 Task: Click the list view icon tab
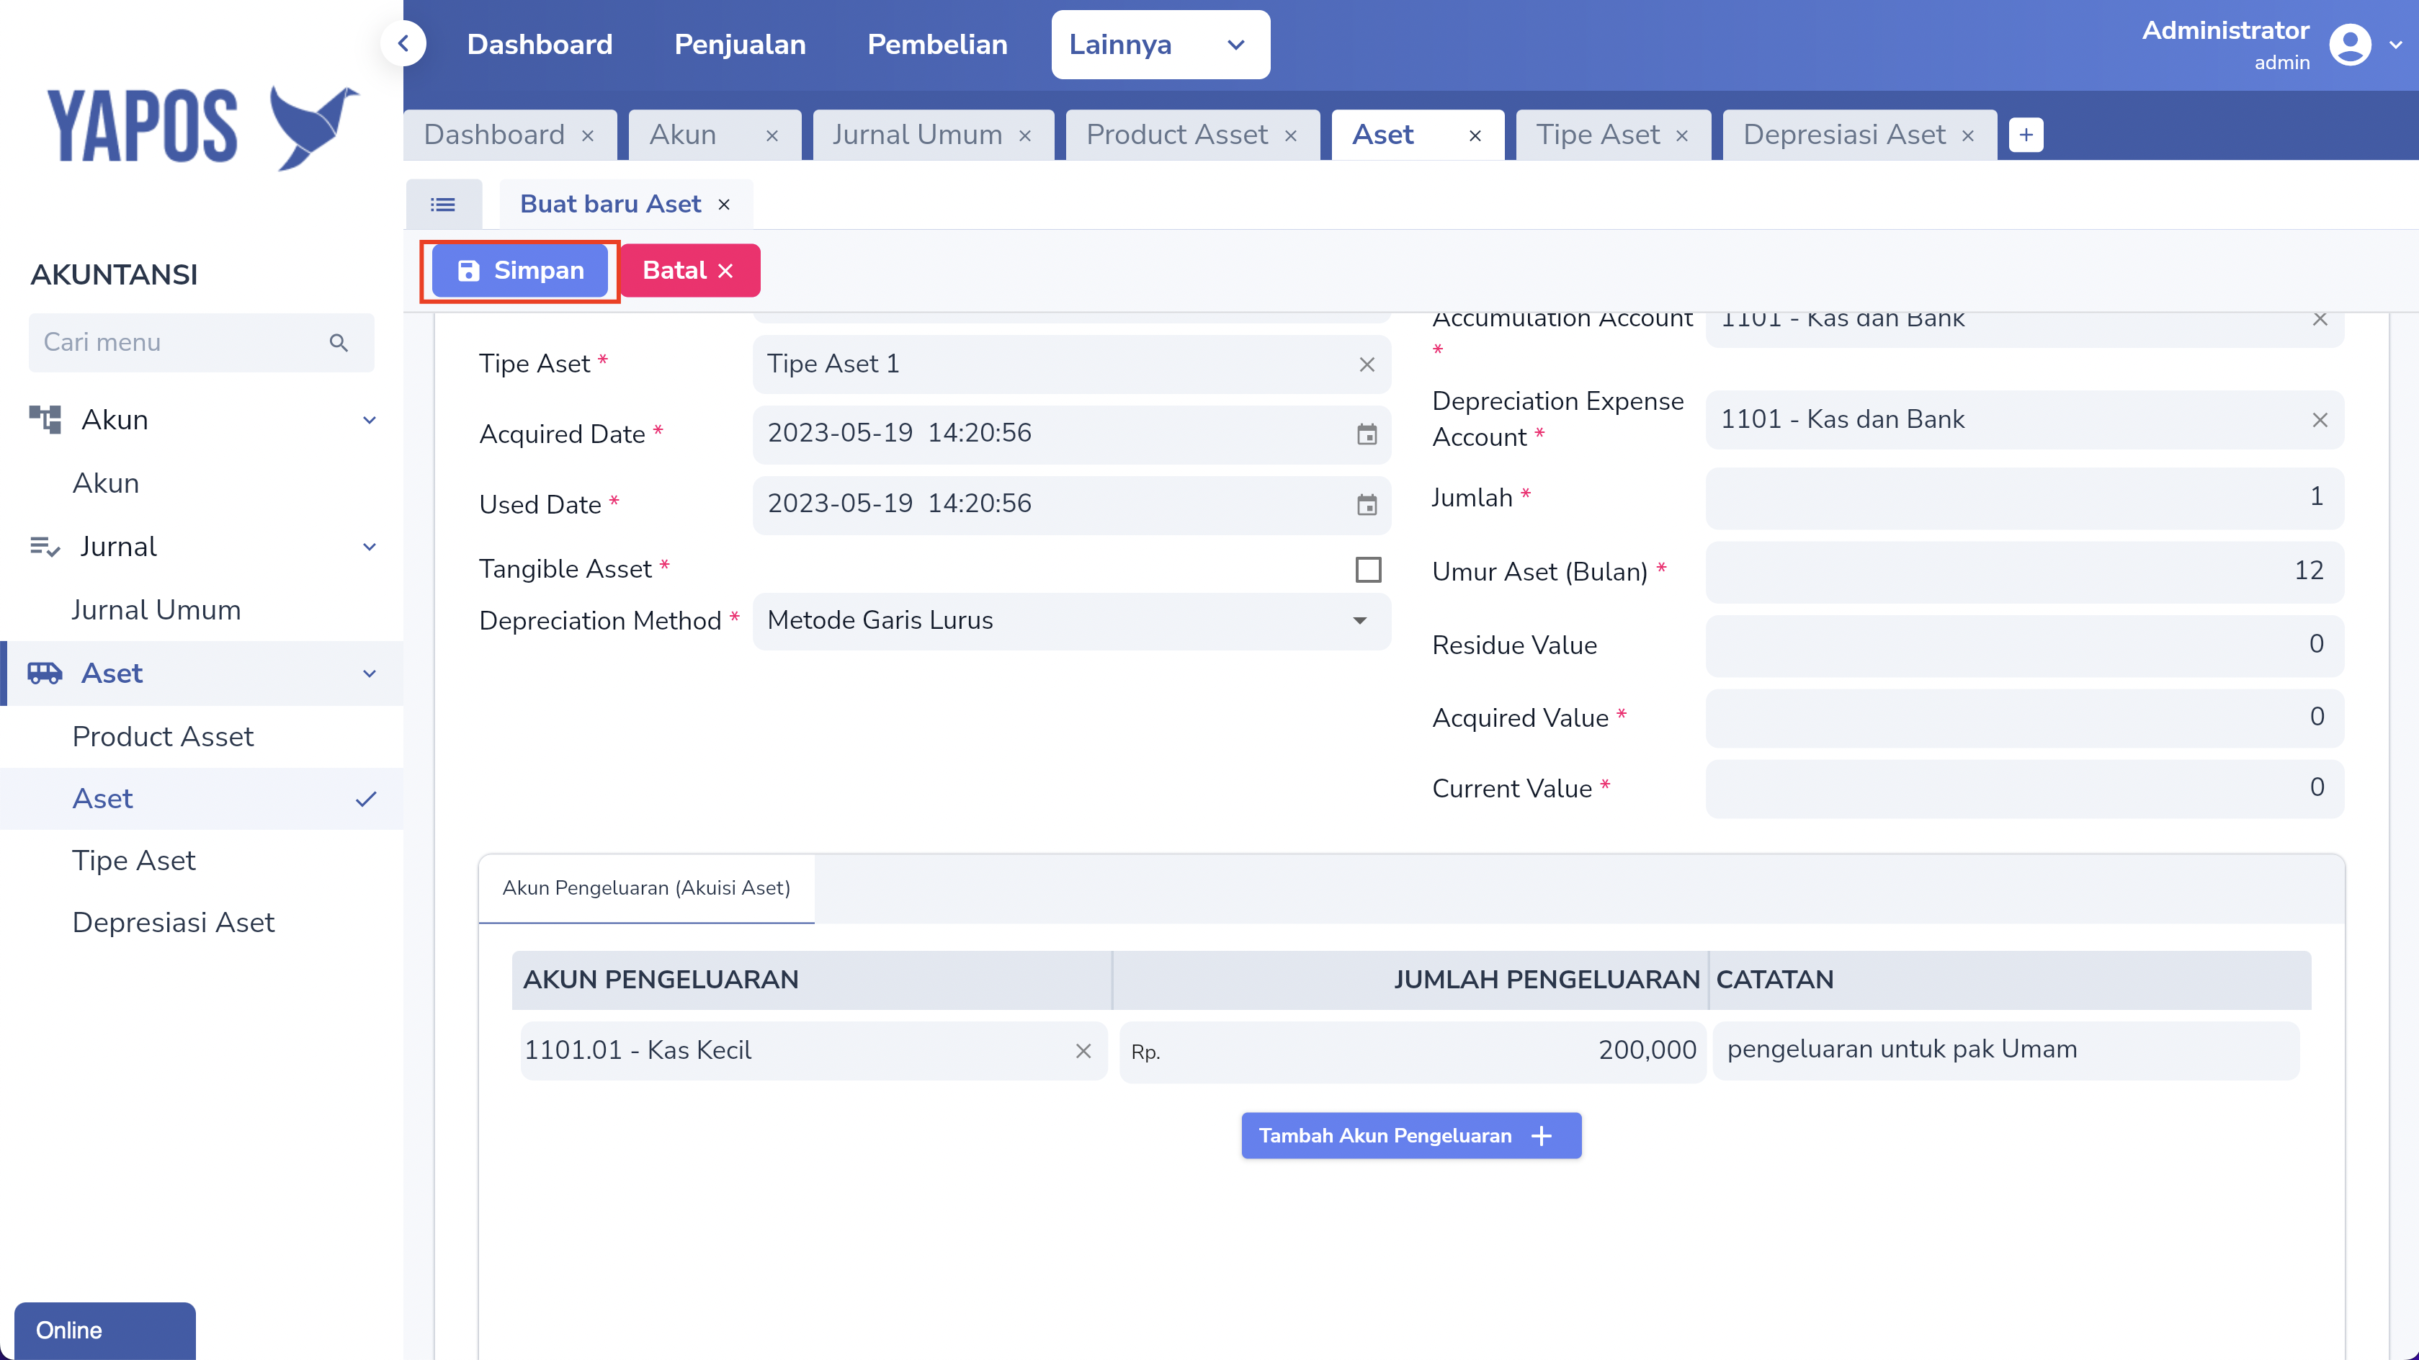443,204
